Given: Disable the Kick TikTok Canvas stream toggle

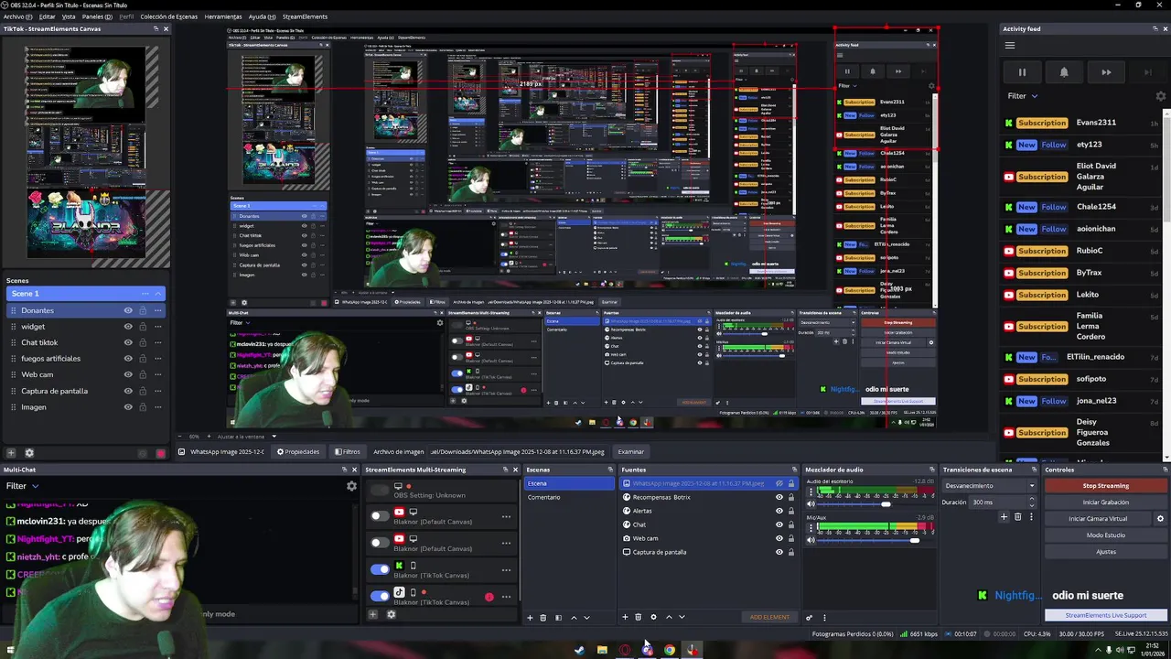Looking at the screenshot, I should (x=379, y=569).
